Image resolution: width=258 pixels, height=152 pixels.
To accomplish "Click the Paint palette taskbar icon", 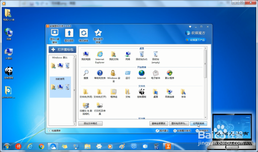I will point(122,146).
